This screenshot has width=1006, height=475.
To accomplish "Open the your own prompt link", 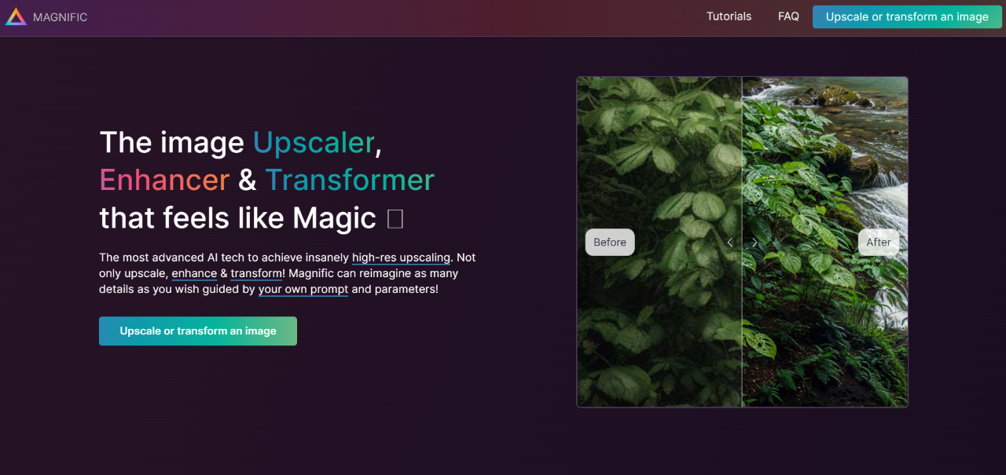I will click(x=303, y=290).
